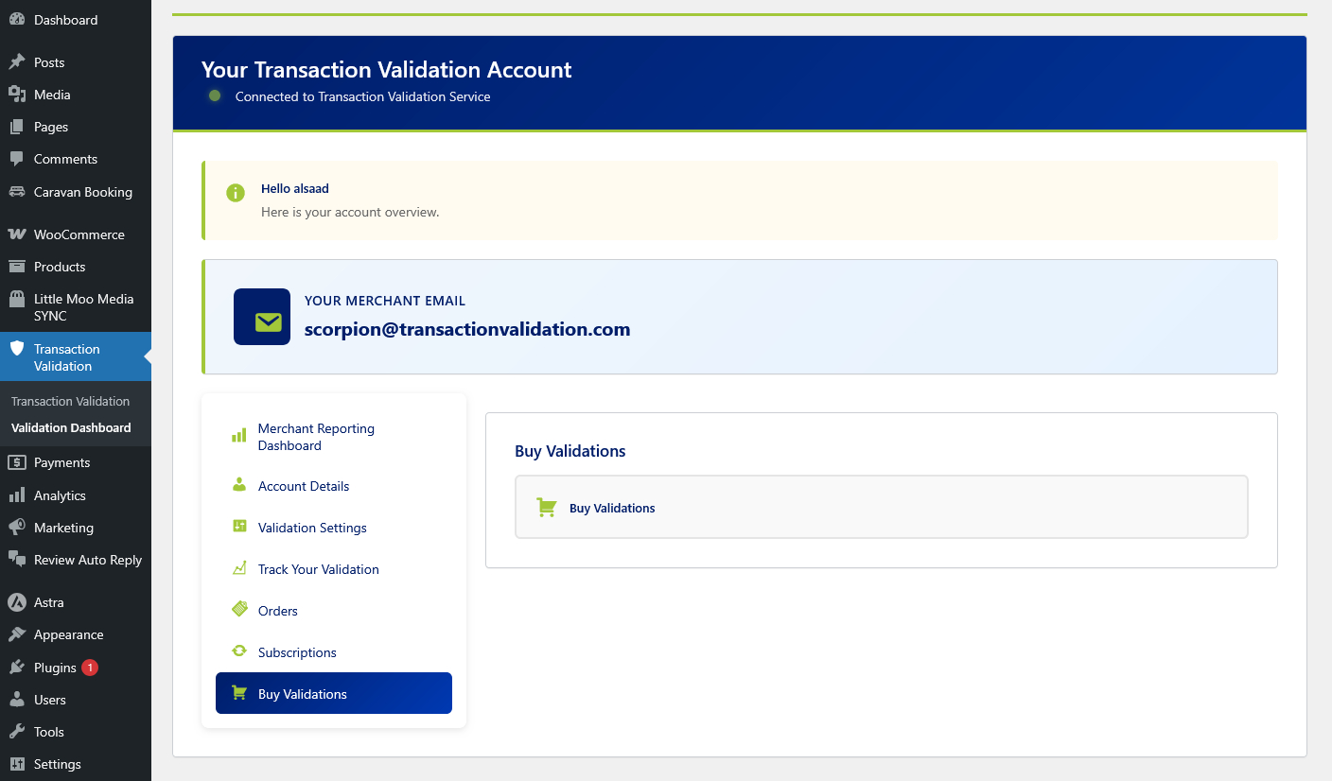This screenshot has height=781, width=1332.
Task: Click the WooCommerce logo icon
Action: pos(17,234)
